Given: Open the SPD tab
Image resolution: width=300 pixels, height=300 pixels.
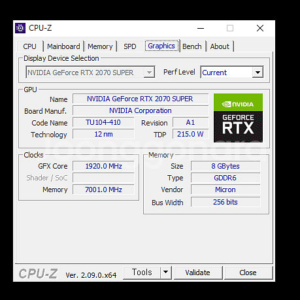Looking at the screenshot, I should click(x=130, y=46).
